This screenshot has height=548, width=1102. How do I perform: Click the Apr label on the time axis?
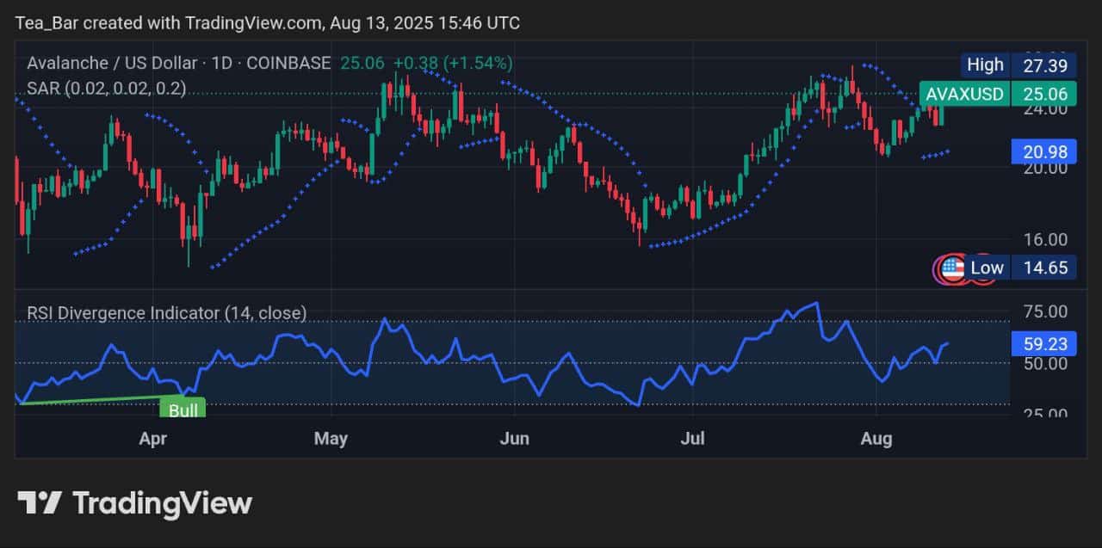pos(152,439)
